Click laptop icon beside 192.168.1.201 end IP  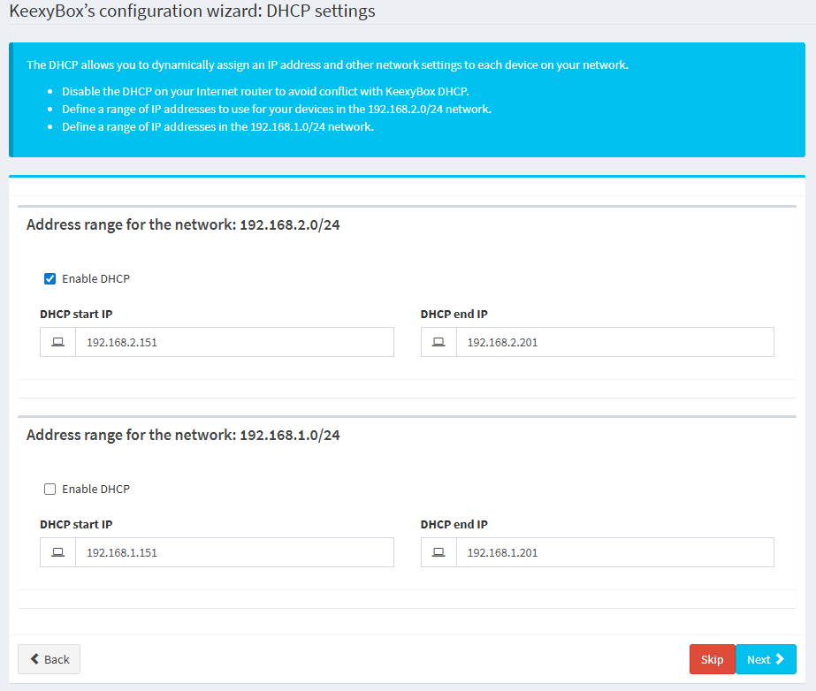pyautogui.click(x=439, y=552)
